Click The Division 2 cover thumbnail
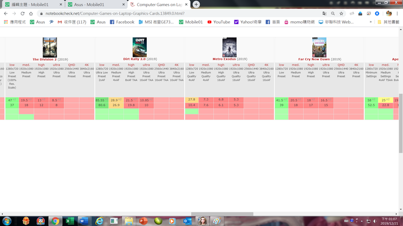The image size is (403, 226). click(x=50, y=47)
